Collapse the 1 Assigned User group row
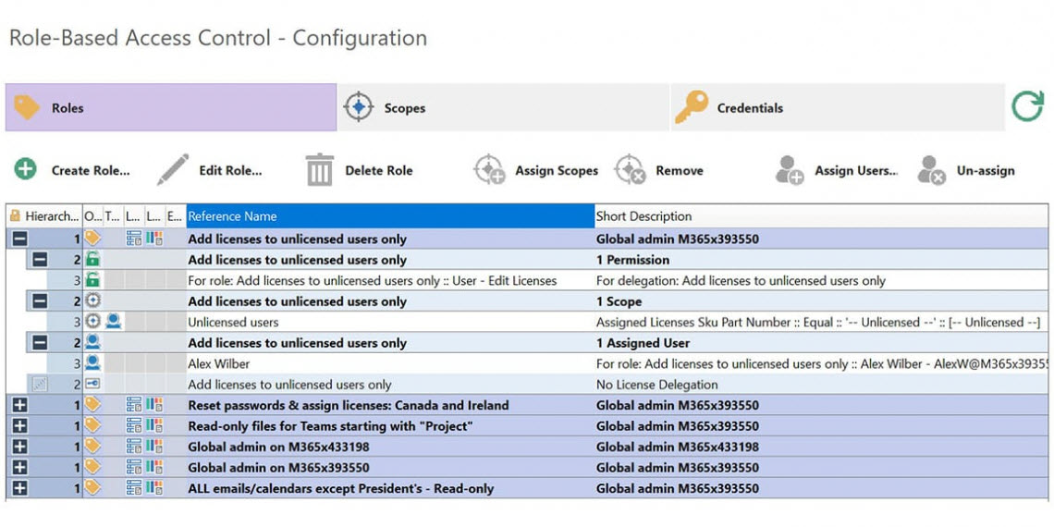Screen dimensions: 1054x527 pos(40,343)
